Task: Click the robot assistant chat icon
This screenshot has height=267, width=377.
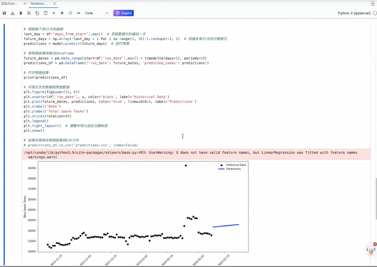Action: (x=371, y=250)
